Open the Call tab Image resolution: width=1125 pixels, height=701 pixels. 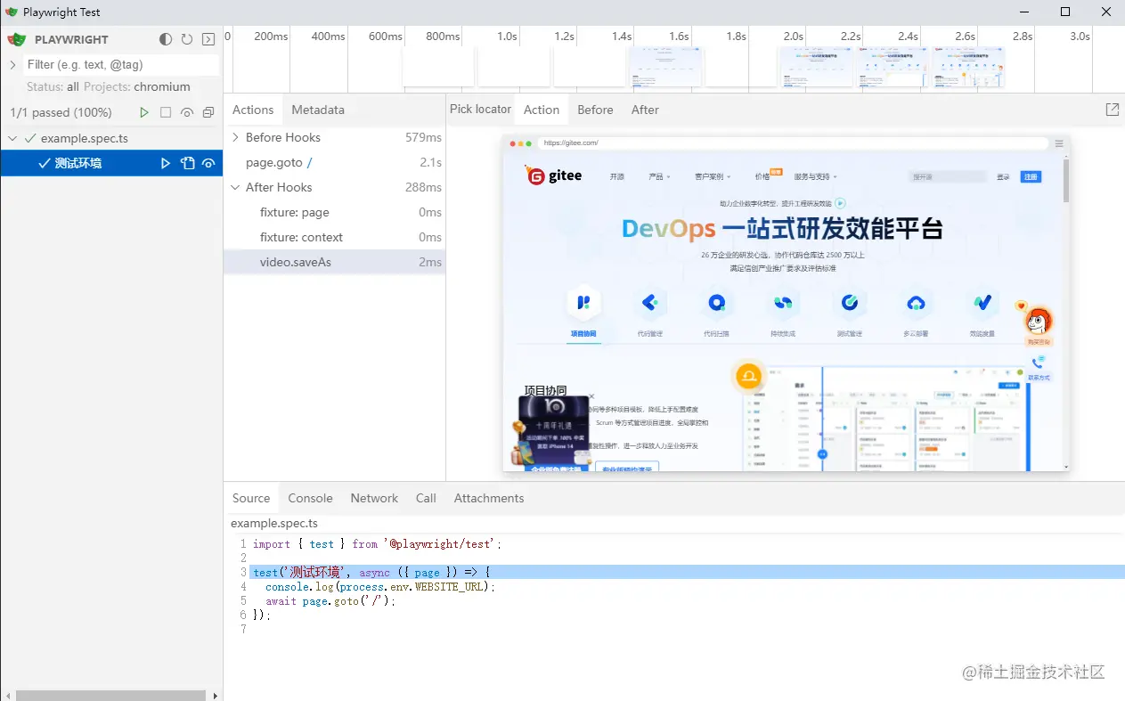click(426, 498)
